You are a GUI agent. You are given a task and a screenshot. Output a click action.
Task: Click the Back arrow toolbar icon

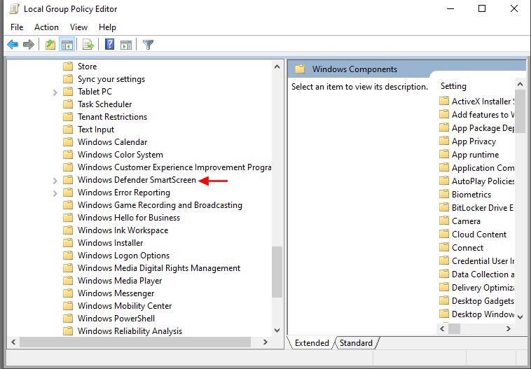coord(13,44)
